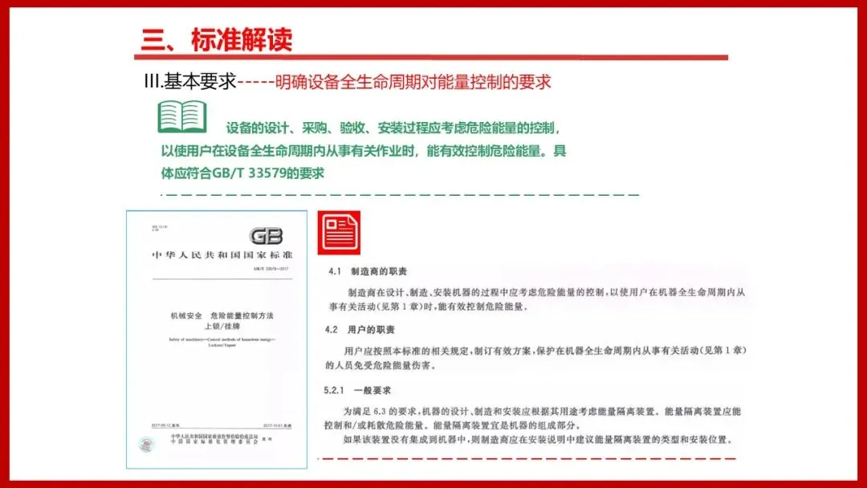Screen dimensions: 867x488
Task: Click cover subtitle 上锁/挂牌
Action: pyautogui.click(x=222, y=327)
